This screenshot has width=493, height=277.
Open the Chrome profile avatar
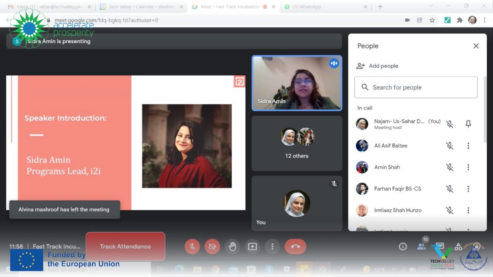(472, 20)
